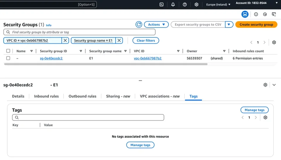
Task: Check the row for sg-0e40ecedc2
Action: coord(8,58)
